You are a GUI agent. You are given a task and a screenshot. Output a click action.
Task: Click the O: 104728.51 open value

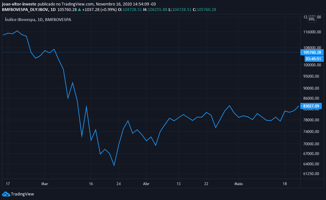click(x=130, y=10)
